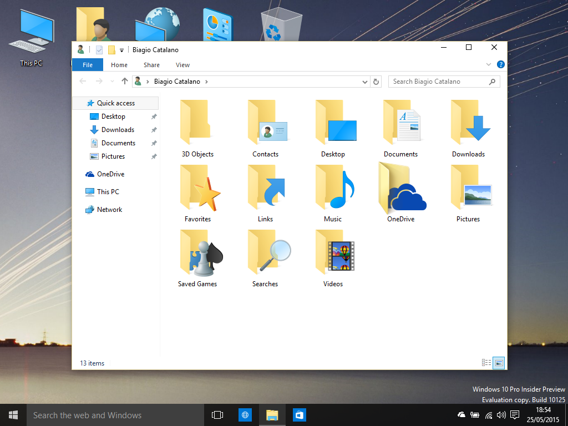Open the volume control in system tray

[501, 415]
